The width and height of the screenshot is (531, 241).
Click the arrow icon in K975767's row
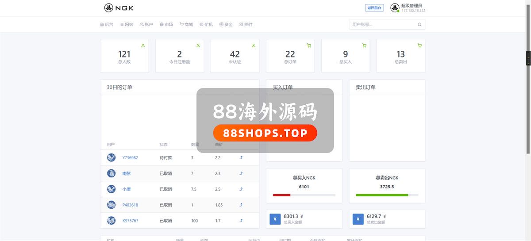click(241, 220)
